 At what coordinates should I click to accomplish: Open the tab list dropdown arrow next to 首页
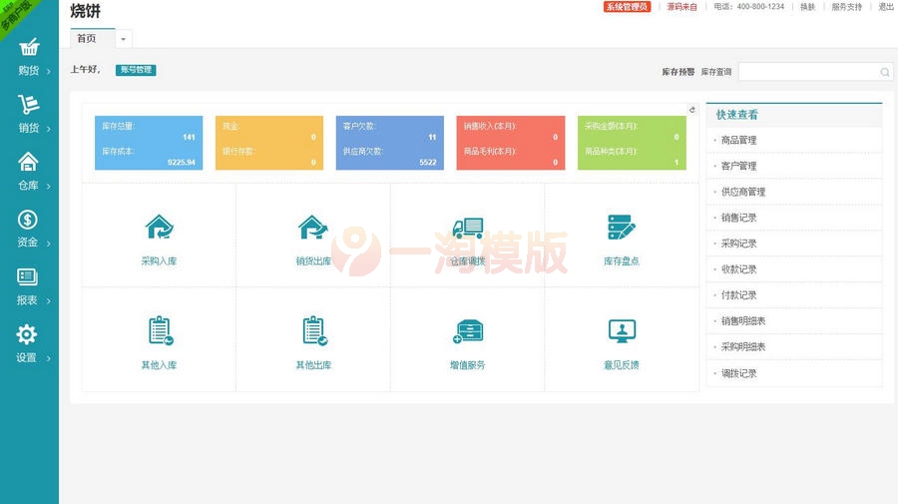pyautogui.click(x=124, y=39)
